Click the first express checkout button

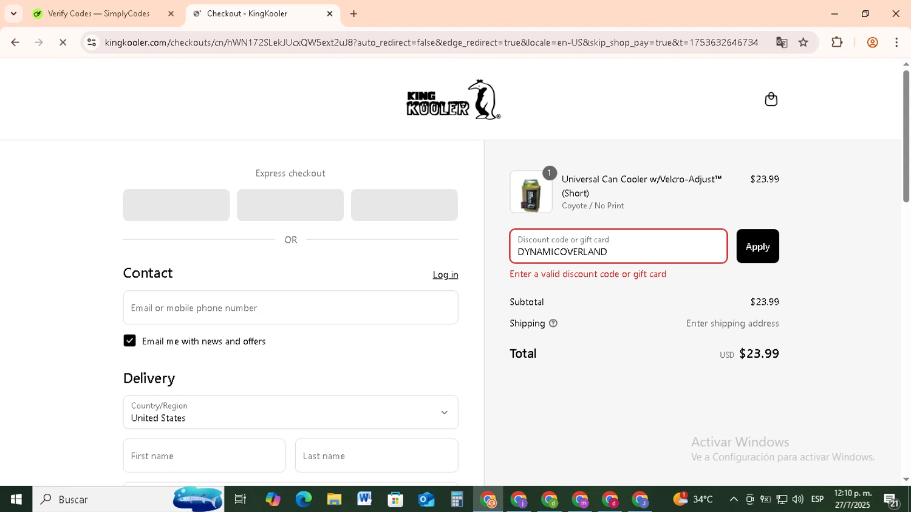176,205
